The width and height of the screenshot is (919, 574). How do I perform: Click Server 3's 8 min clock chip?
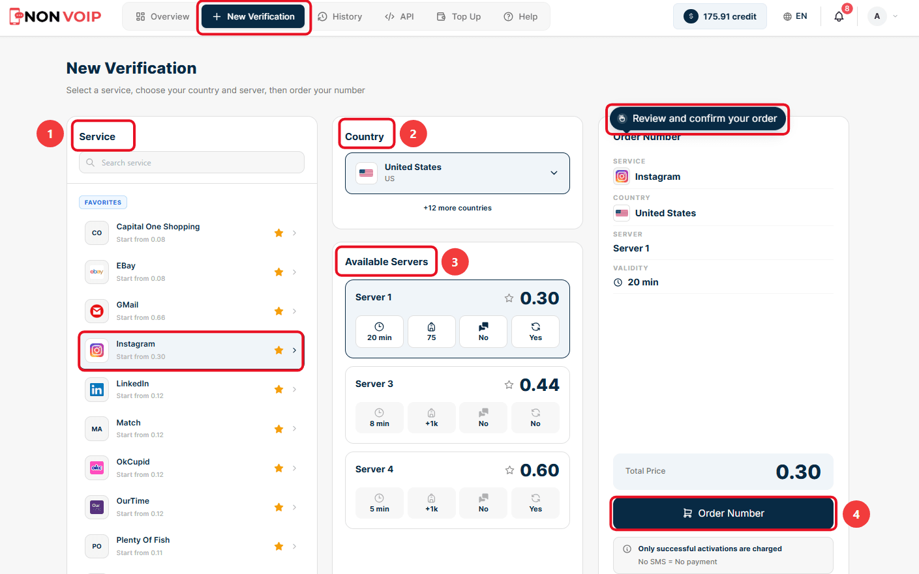tap(380, 418)
